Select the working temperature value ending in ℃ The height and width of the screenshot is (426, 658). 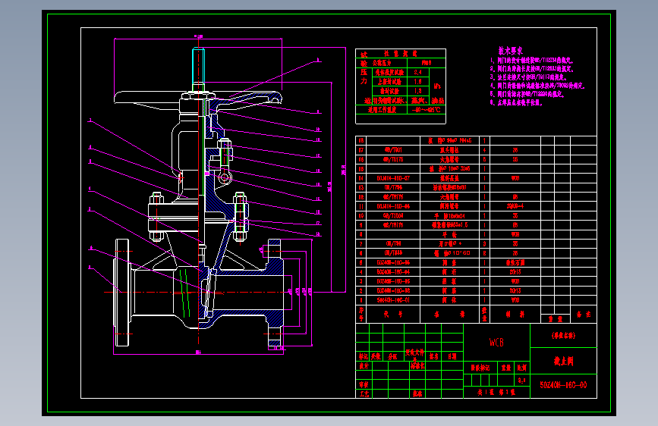pos(427,110)
